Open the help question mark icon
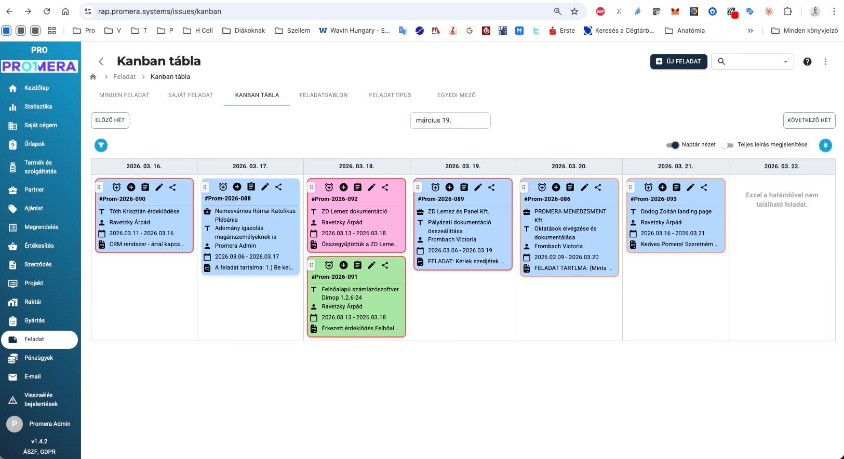844x459 pixels. point(807,62)
